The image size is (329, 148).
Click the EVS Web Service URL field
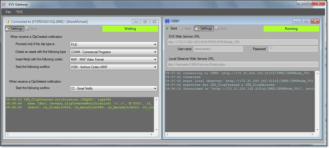[x=242, y=42]
